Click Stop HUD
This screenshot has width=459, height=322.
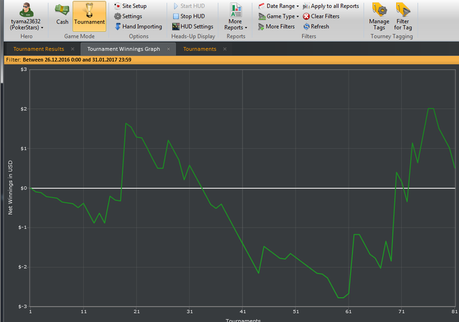tap(189, 16)
